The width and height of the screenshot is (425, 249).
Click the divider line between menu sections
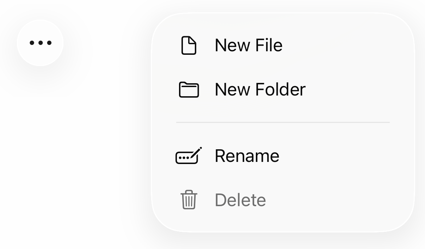pos(283,122)
